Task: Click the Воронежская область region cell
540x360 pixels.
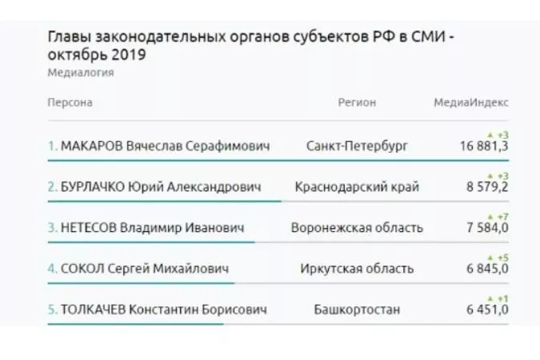Action: (x=357, y=228)
